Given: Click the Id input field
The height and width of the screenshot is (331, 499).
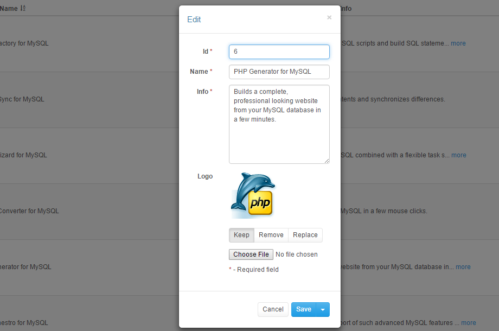Looking at the screenshot, I should (x=279, y=52).
